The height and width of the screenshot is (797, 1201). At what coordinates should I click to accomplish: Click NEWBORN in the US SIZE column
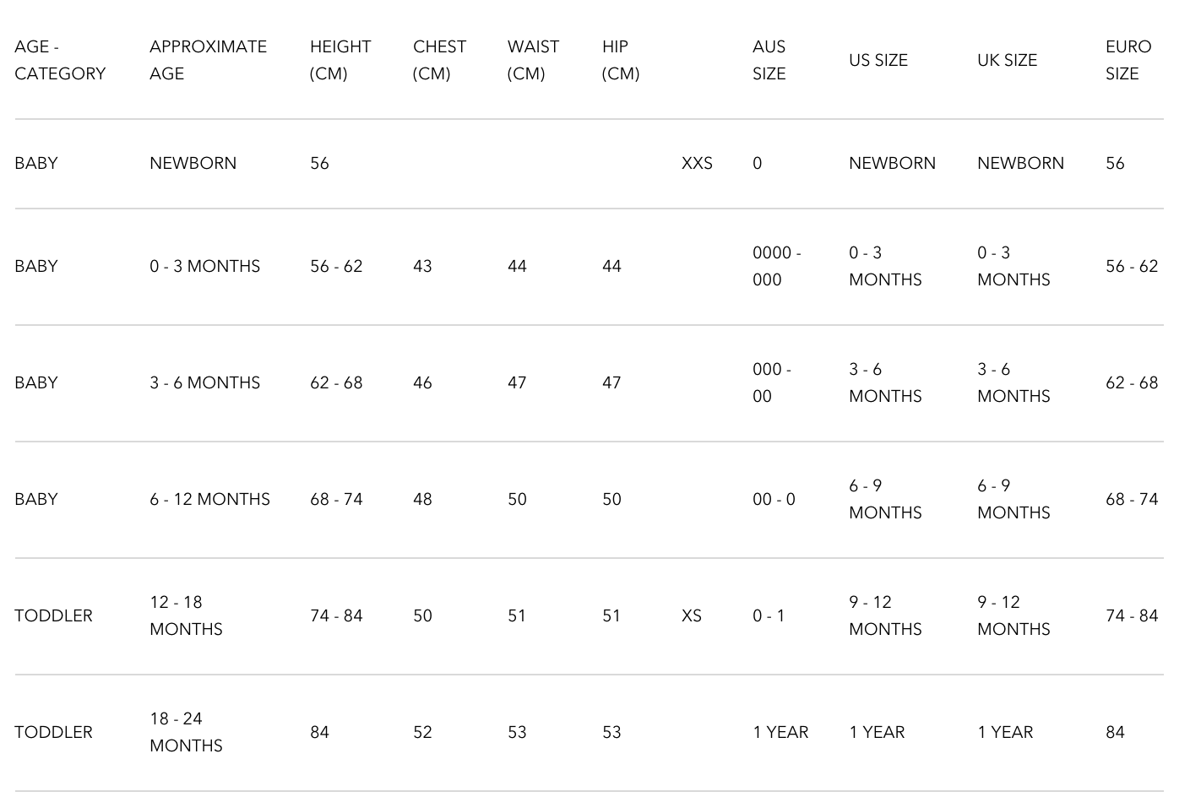click(892, 163)
